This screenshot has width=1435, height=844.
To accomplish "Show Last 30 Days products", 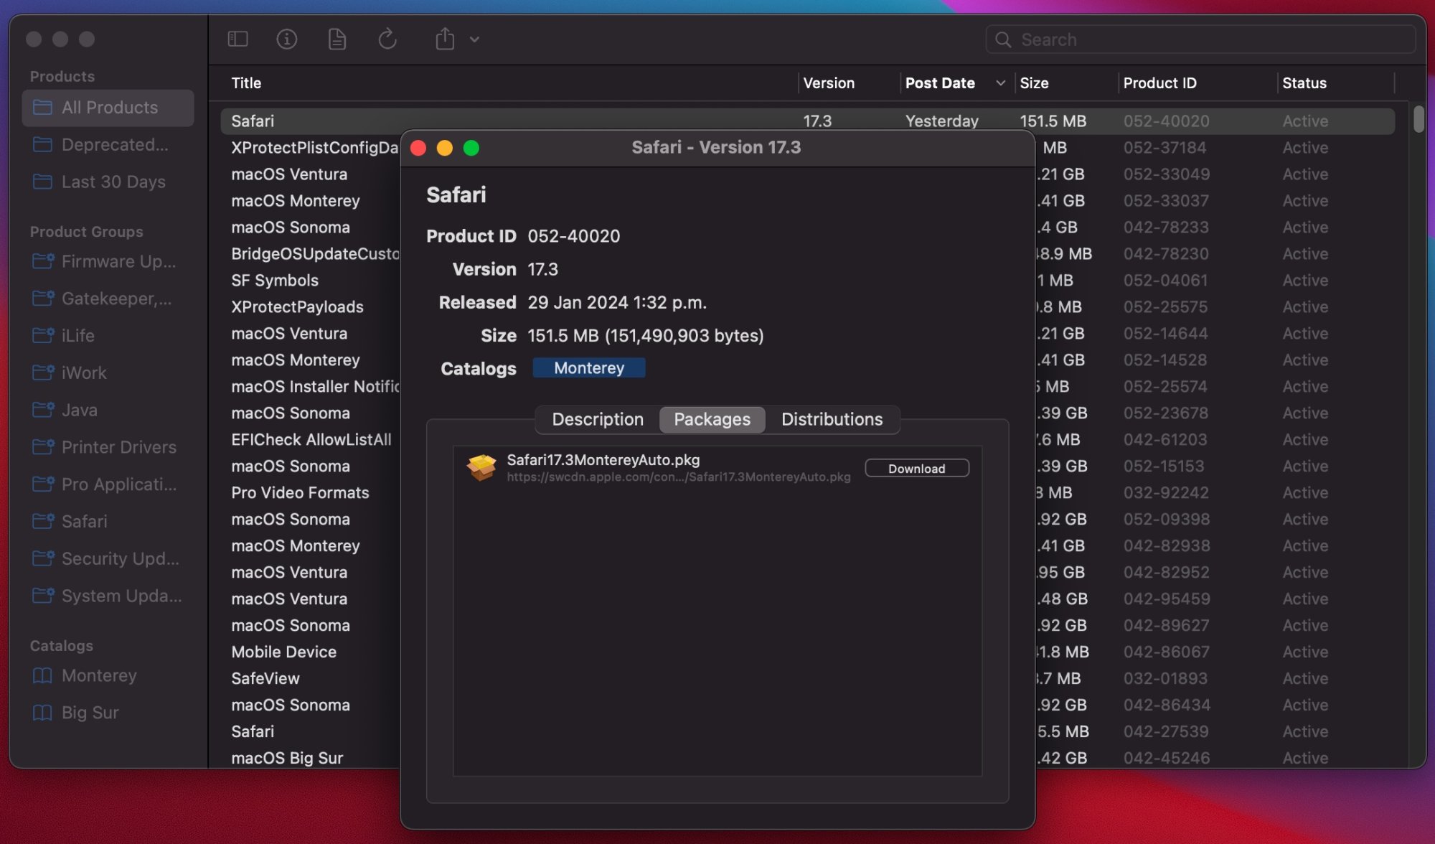I will pos(108,182).
